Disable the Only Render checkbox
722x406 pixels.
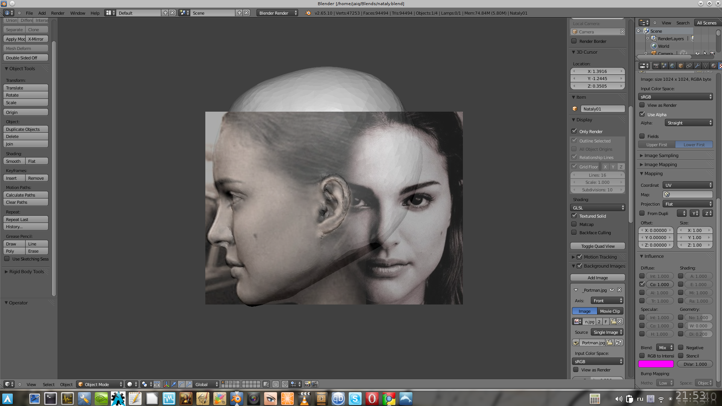(x=574, y=131)
